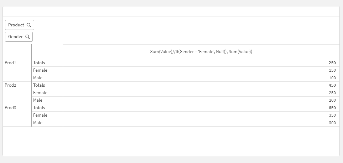343x163 pixels.
Task: Click the search icon beside Gender
Action: click(27, 37)
